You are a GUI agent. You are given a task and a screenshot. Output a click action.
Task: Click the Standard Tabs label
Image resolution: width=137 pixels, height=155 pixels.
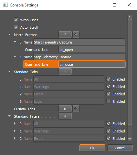(x=26, y=72)
